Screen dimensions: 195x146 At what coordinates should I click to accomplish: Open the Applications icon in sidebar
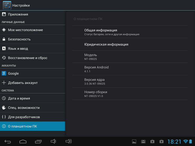click(4, 14)
